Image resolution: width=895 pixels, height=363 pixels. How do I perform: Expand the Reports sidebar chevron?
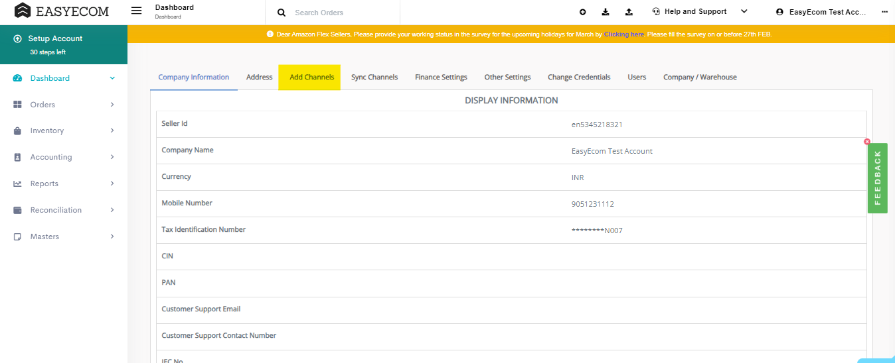(x=112, y=183)
